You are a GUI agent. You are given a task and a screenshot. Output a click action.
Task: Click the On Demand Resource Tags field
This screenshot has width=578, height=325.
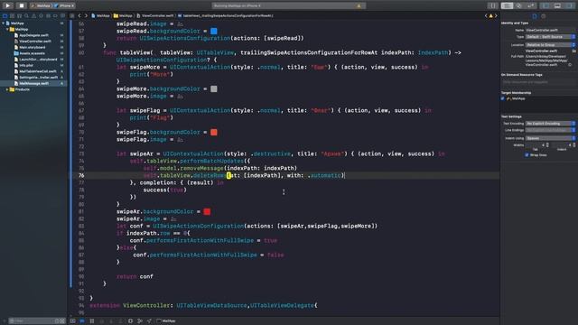pyautogui.click(x=538, y=82)
